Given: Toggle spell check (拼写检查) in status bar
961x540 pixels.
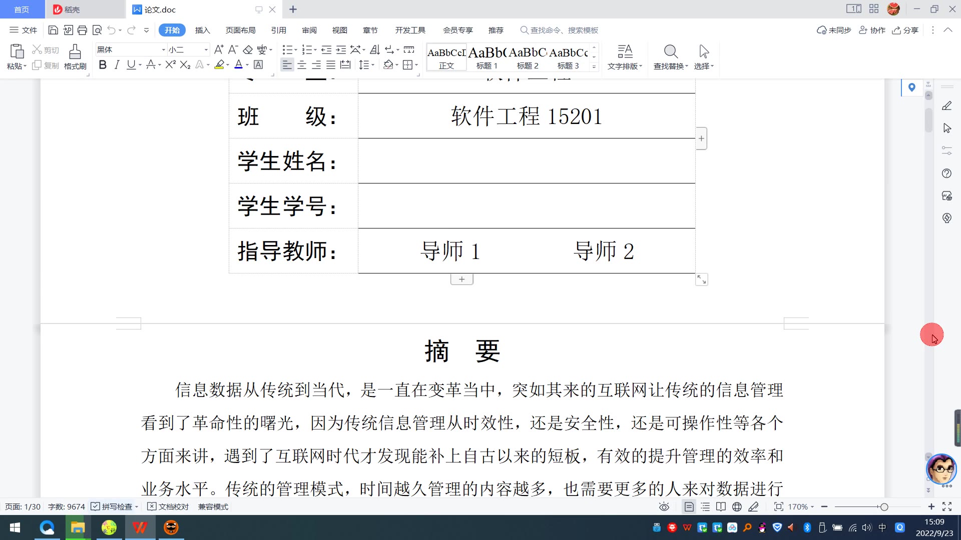Looking at the screenshot, I should [112, 506].
